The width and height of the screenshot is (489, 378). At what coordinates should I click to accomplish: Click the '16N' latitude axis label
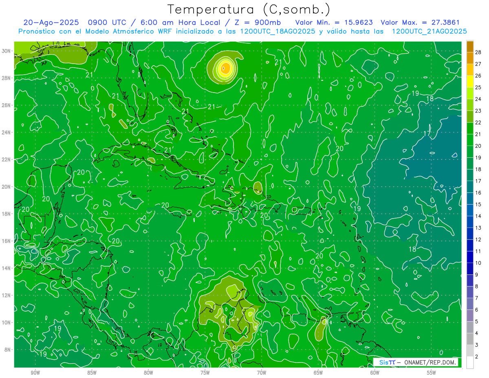[x=6, y=241]
